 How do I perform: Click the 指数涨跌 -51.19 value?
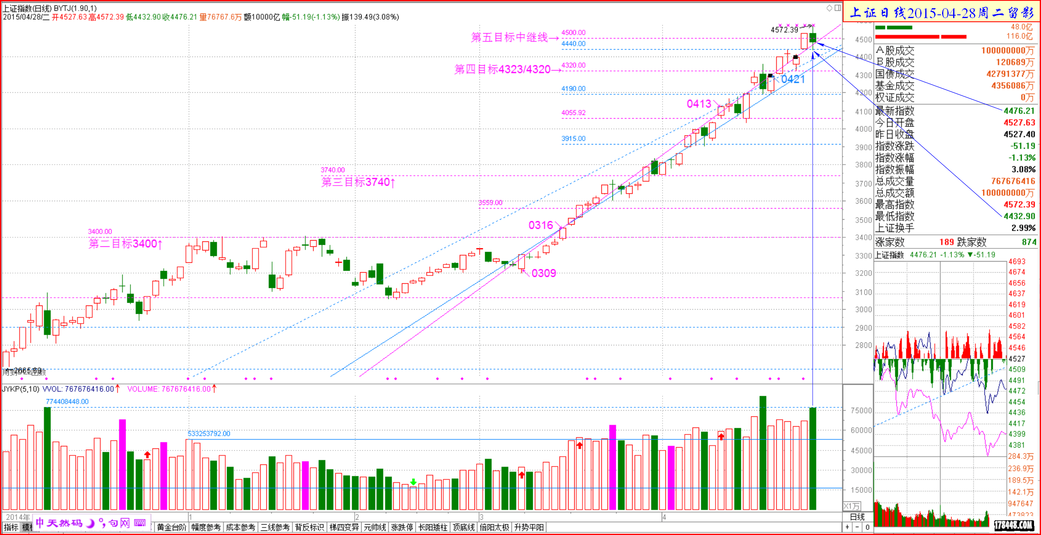click(x=1022, y=146)
